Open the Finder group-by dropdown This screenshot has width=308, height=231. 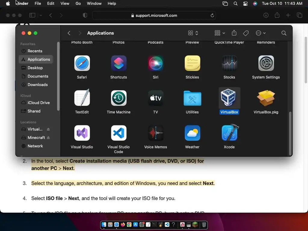click(220, 33)
